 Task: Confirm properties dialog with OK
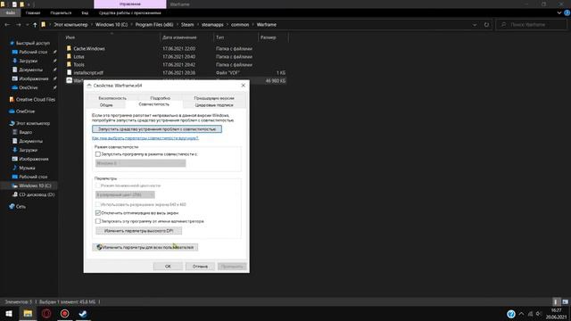click(168, 267)
